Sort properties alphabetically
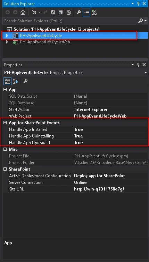Screen dimensions: 149x262 tap(15, 81)
